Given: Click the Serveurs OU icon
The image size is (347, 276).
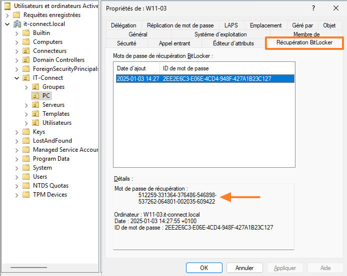Looking at the screenshot, I should 35,105.
